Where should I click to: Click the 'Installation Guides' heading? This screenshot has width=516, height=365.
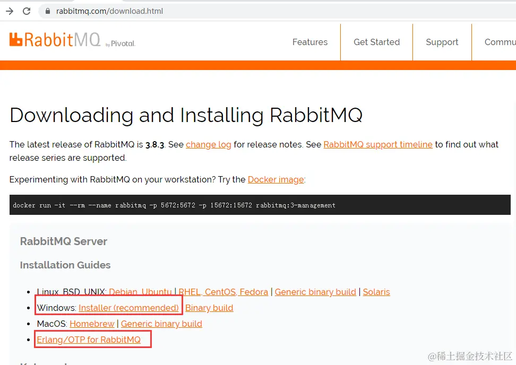(65, 265)
